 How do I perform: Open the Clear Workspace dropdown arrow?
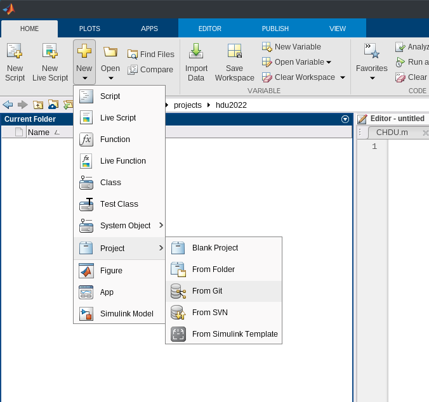point(343,77)
